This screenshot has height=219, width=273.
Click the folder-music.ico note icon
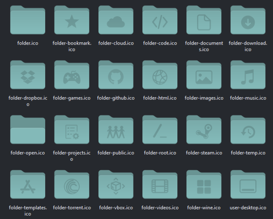click(x=248, y=76)
